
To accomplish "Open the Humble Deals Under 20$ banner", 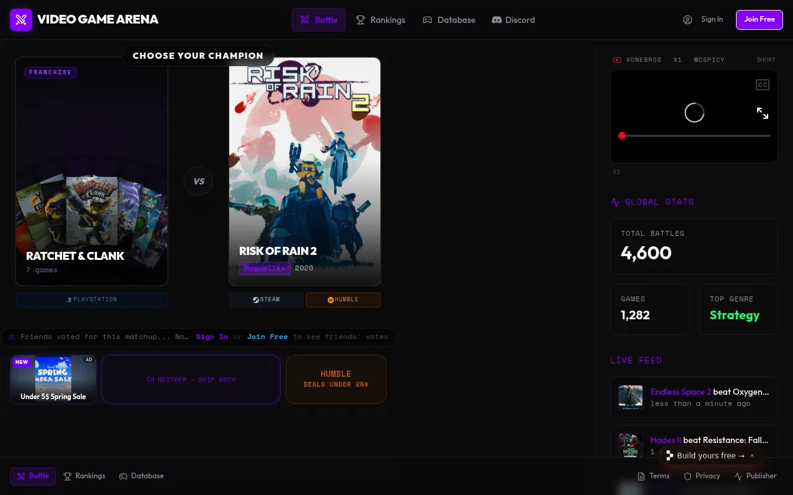I will pos(336,379).
